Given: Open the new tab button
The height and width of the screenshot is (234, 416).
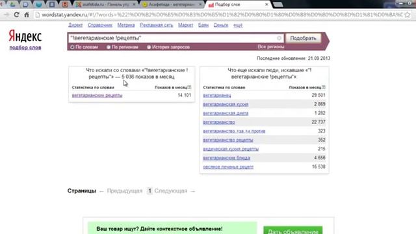Looking at the screenshot, I should pos(278,5).
